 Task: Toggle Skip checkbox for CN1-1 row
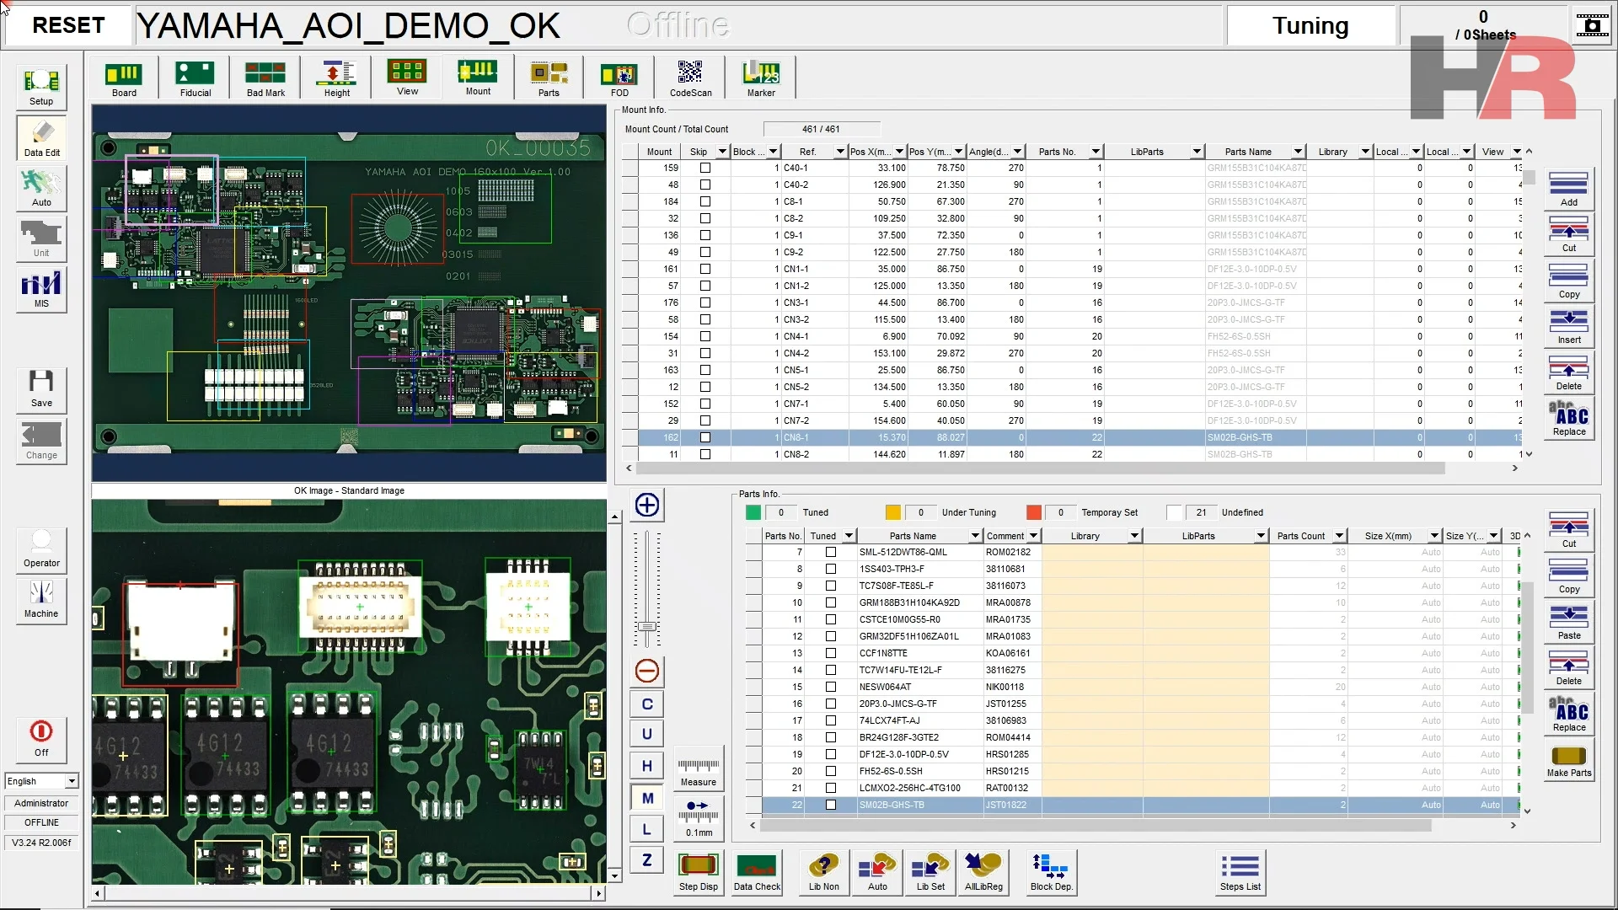[x=705, y=269]
